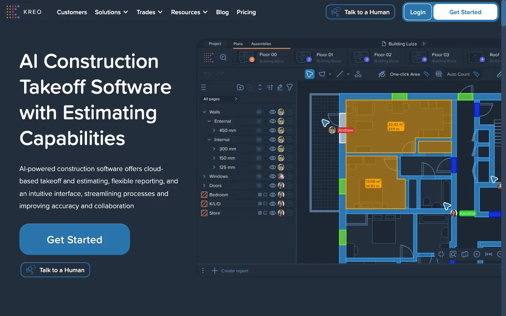Open polygon tool dropdown arrow
506x316 pixels.
coord(330,74)
